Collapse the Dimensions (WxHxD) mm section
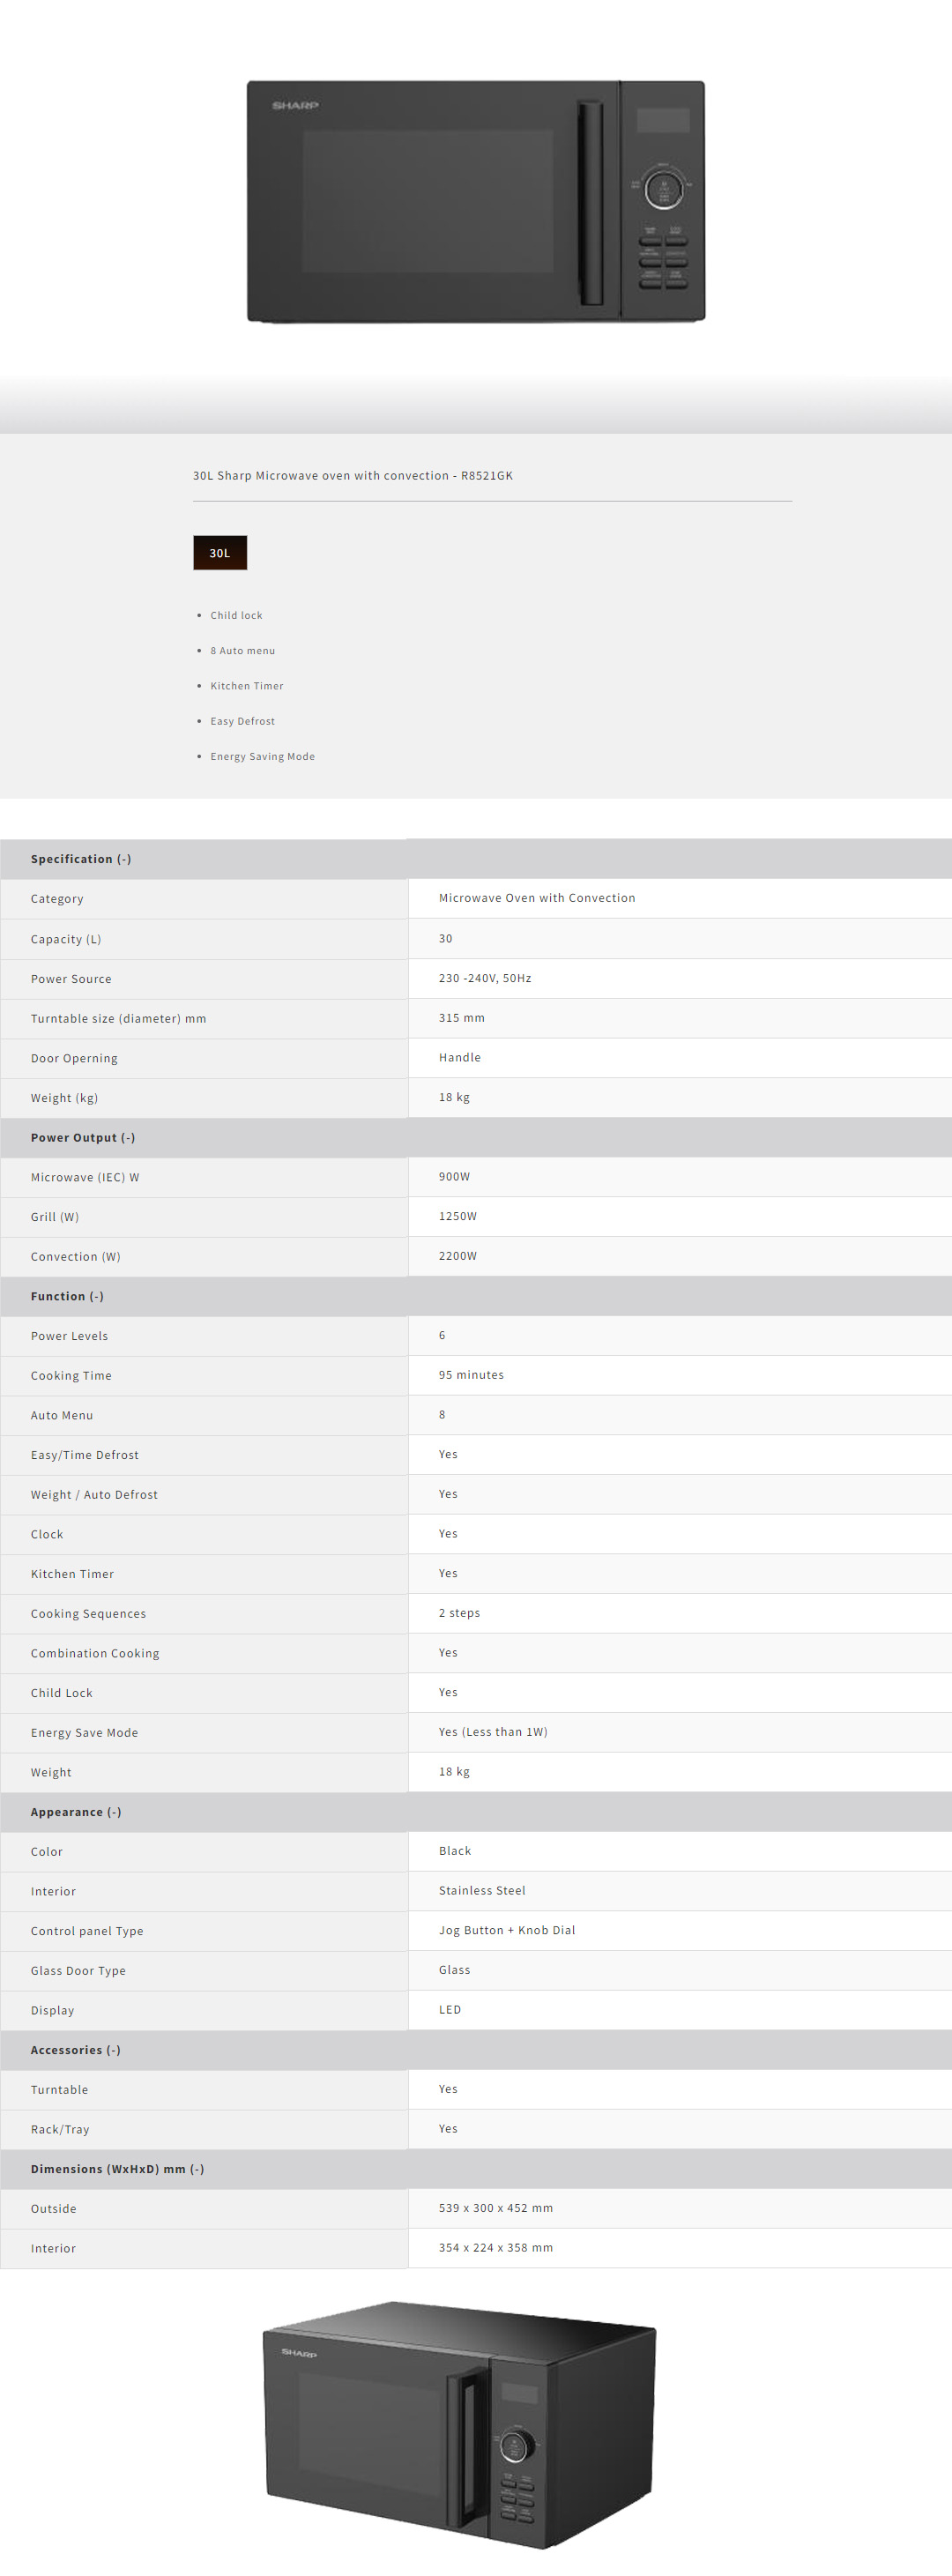Image resolution: width=952 pixels, height=2576 pixels. (x=117, y=2169)
